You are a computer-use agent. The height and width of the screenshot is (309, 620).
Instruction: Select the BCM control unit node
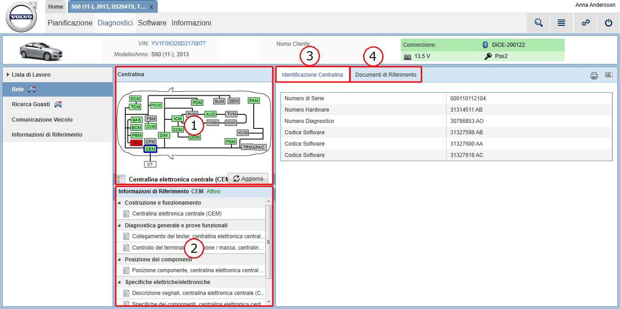pos(137,128)
